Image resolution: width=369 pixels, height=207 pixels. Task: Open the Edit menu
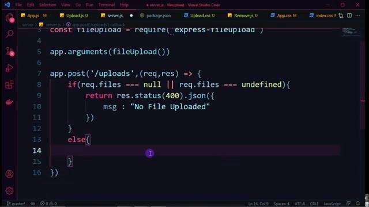tap(31, 5)
